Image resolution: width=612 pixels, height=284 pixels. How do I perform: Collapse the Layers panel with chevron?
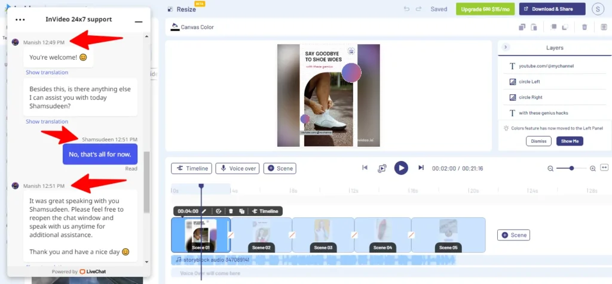pos(506,47)
